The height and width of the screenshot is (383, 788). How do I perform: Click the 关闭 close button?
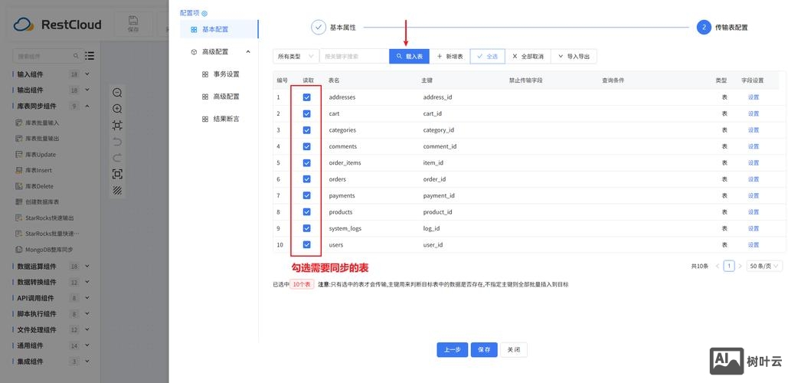(514, 350)
